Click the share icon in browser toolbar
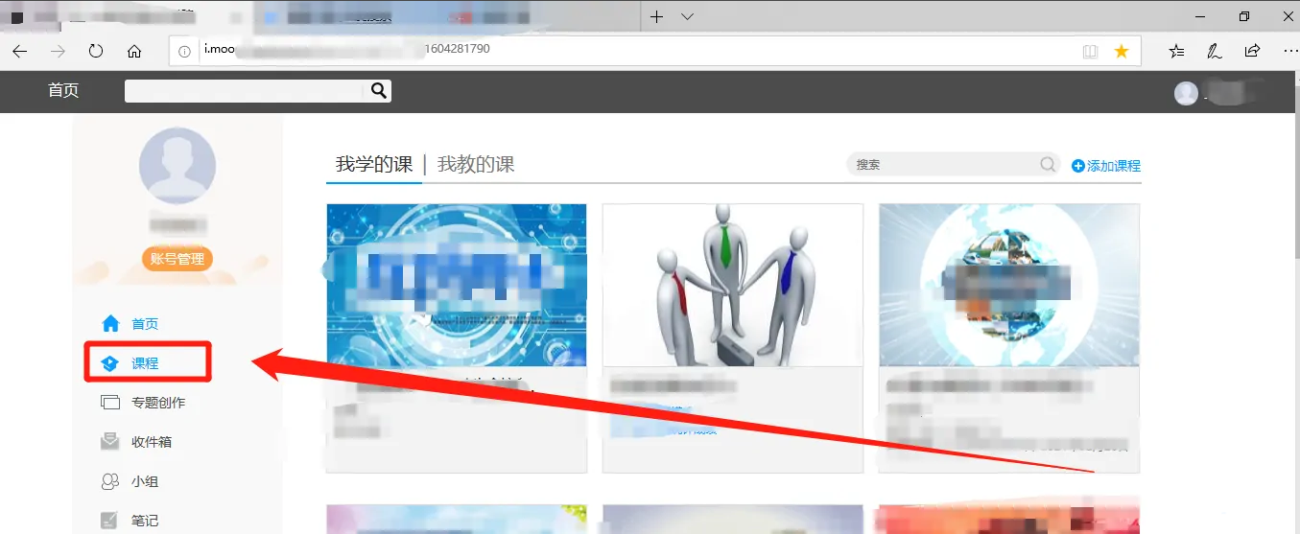 coord(1252,52)
